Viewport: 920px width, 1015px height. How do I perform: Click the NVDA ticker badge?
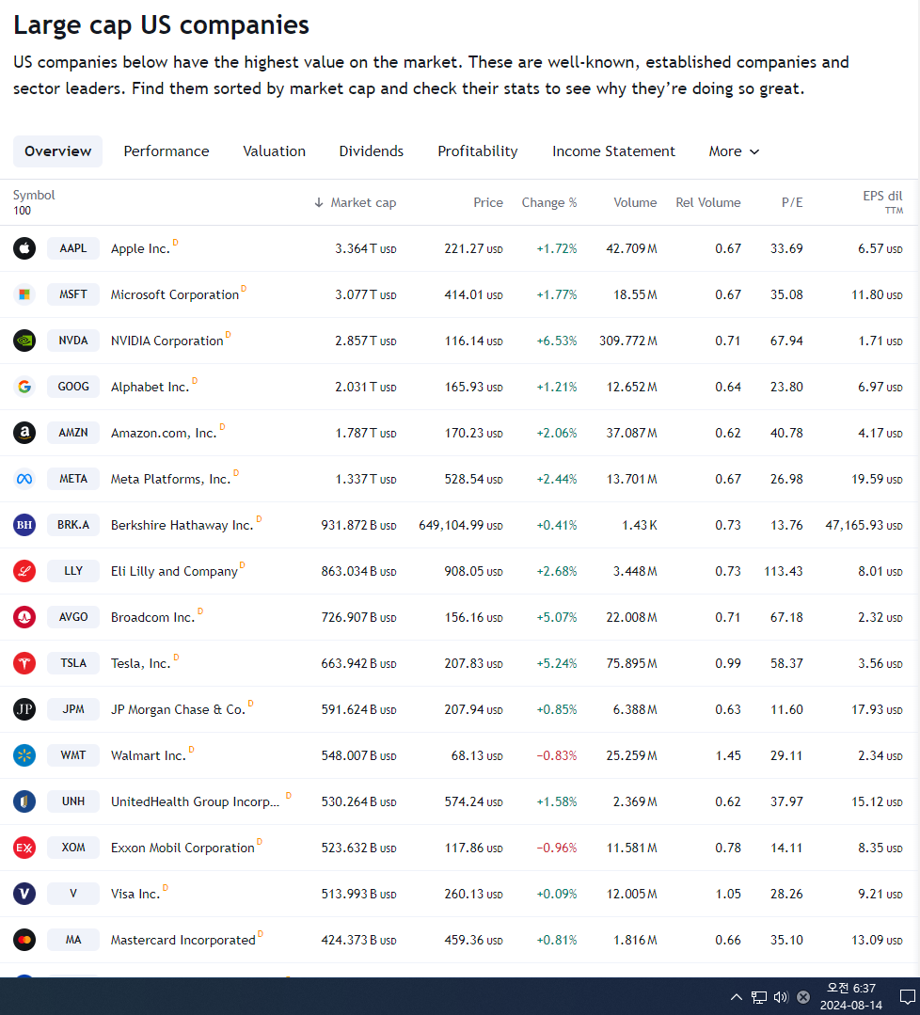[73, 341]
